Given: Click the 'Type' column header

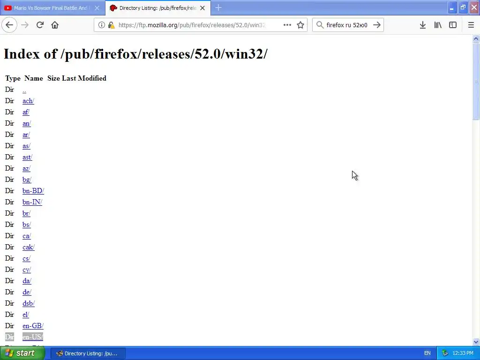Looking at the screenshot, I should click(13, 78).
